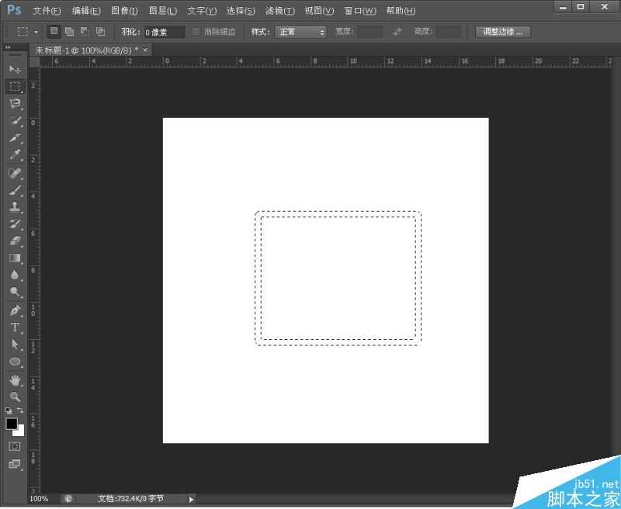The image size is (621, 509).
Task: Select the Gradient tool
Action: click(15, 258)
